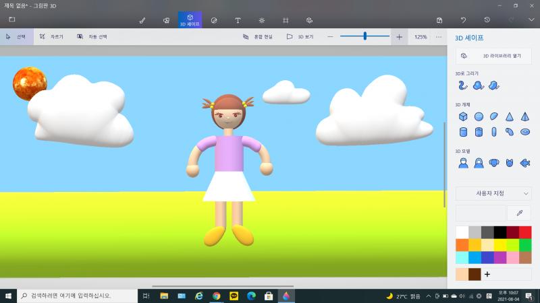Click the taskbar search box
The height and width of the screenshot is (303, 540).
(x=77, y=296)
